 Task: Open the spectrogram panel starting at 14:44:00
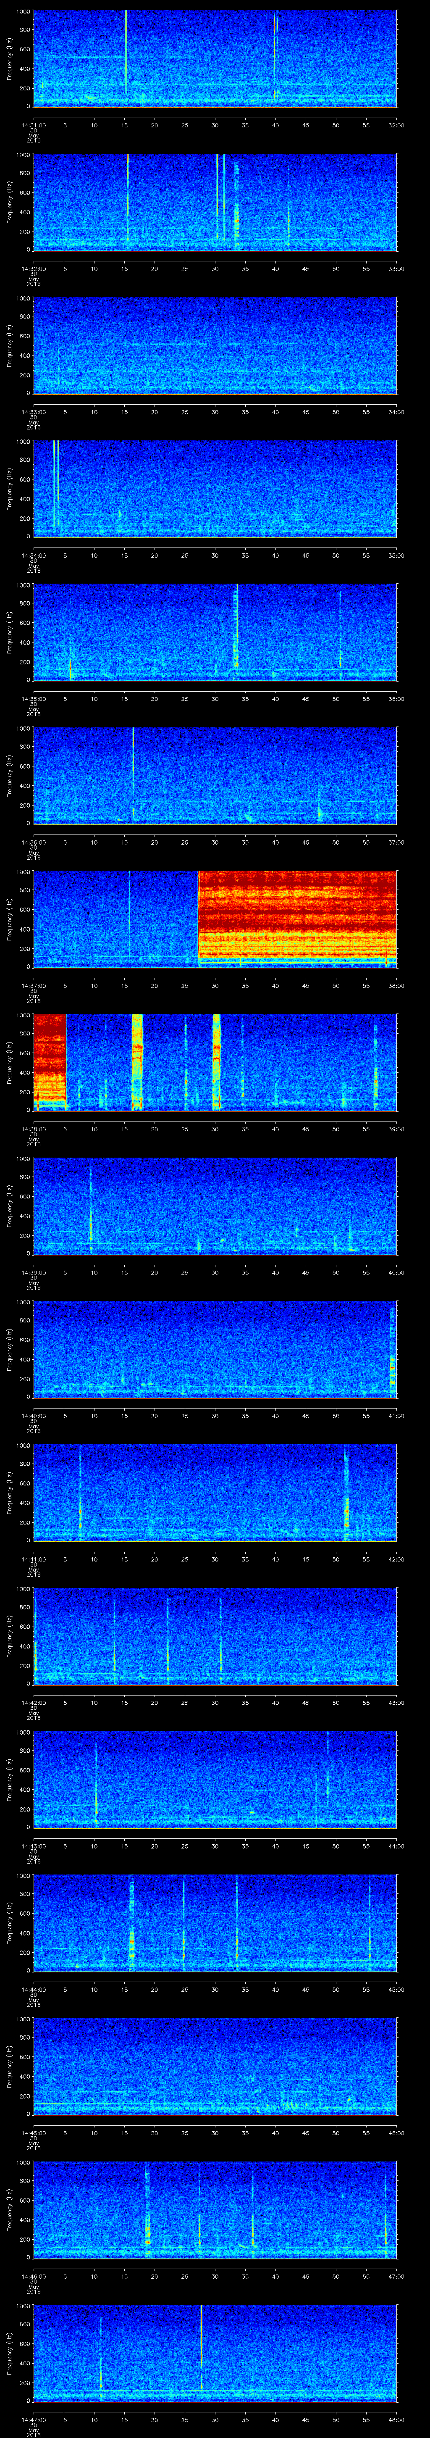215,1923
